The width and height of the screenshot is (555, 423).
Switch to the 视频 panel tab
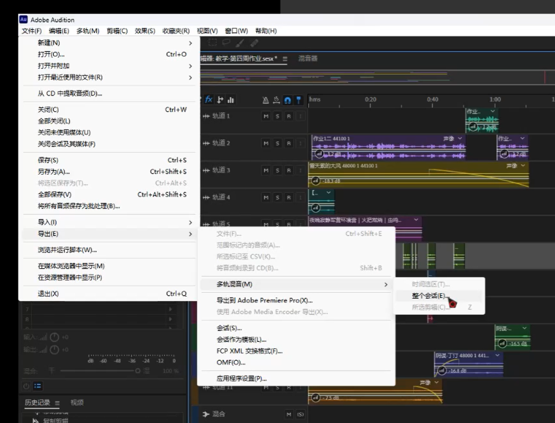(77, 403)
